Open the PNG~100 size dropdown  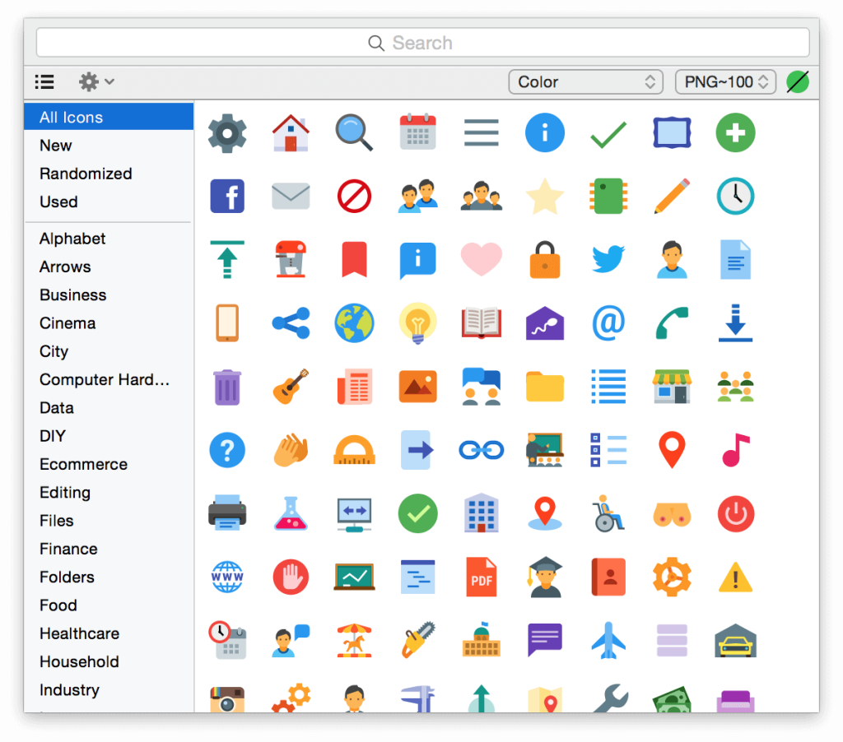(x=725, y=81)
